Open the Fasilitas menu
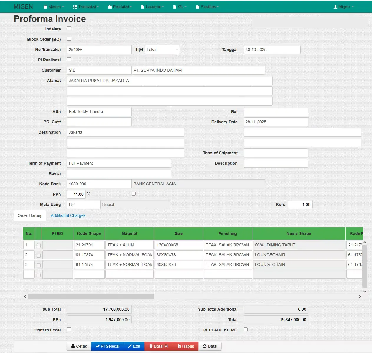Screen dimensions: 372x353 (x=207, y=7)
